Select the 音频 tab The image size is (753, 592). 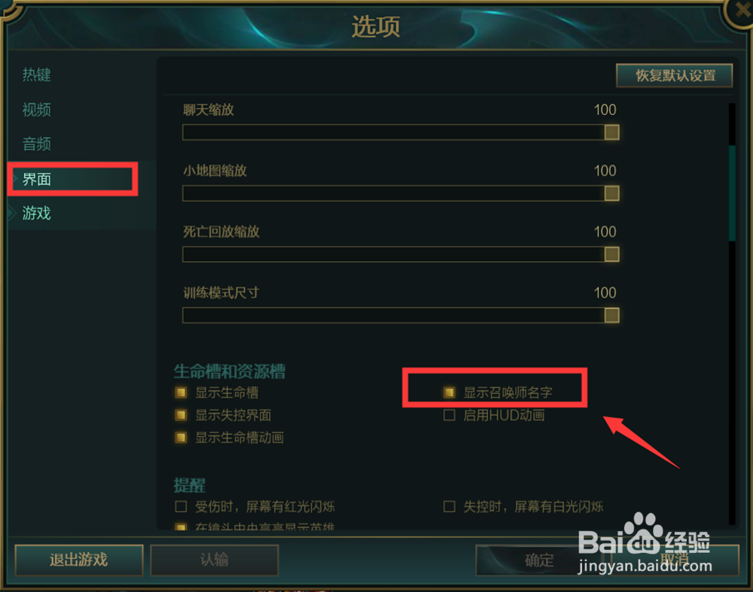(36, 144)
